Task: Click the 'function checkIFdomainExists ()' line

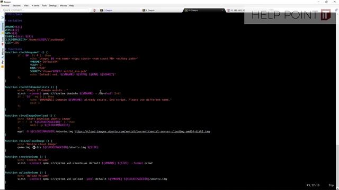Action: point(31,87)
